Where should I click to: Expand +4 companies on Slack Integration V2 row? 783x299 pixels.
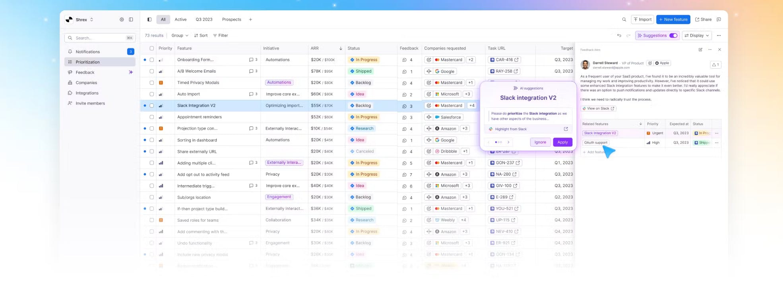[471, 106]
